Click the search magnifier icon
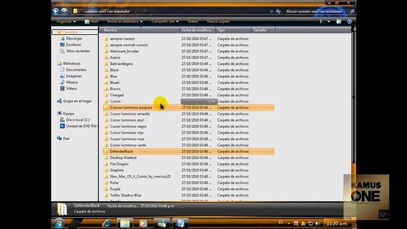Viewport: 407px width, 229px height. (352, 11)
